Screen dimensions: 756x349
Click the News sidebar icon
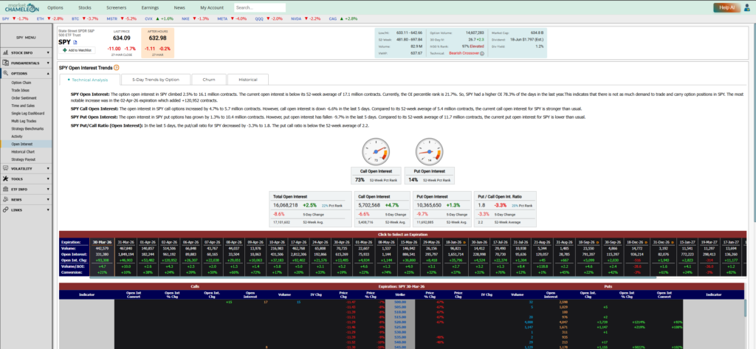coord(6,199)
